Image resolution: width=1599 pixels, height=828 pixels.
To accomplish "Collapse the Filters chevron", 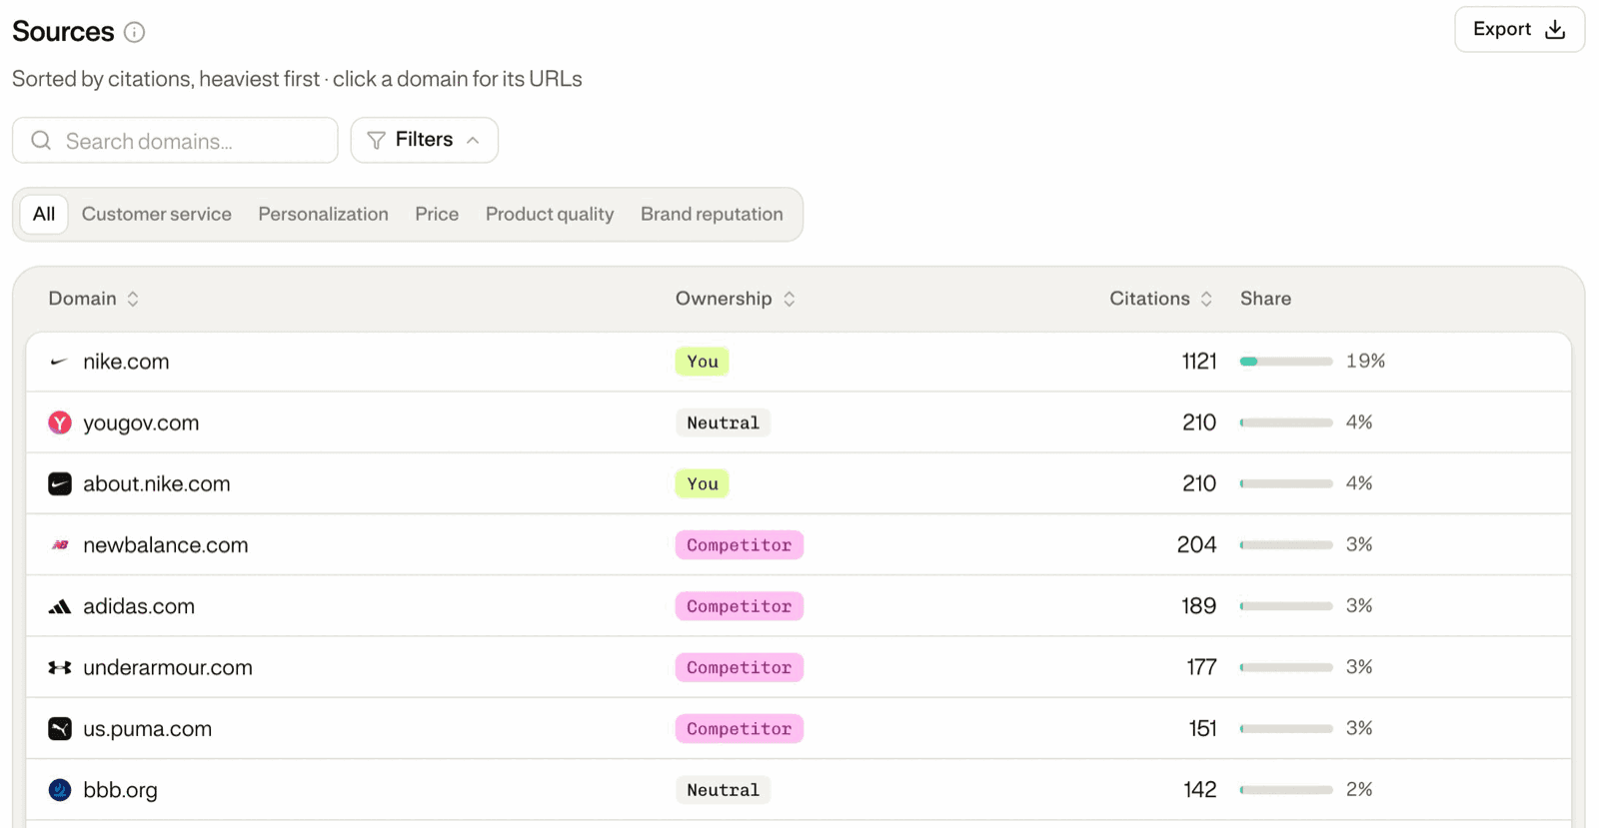I will 473,141.
